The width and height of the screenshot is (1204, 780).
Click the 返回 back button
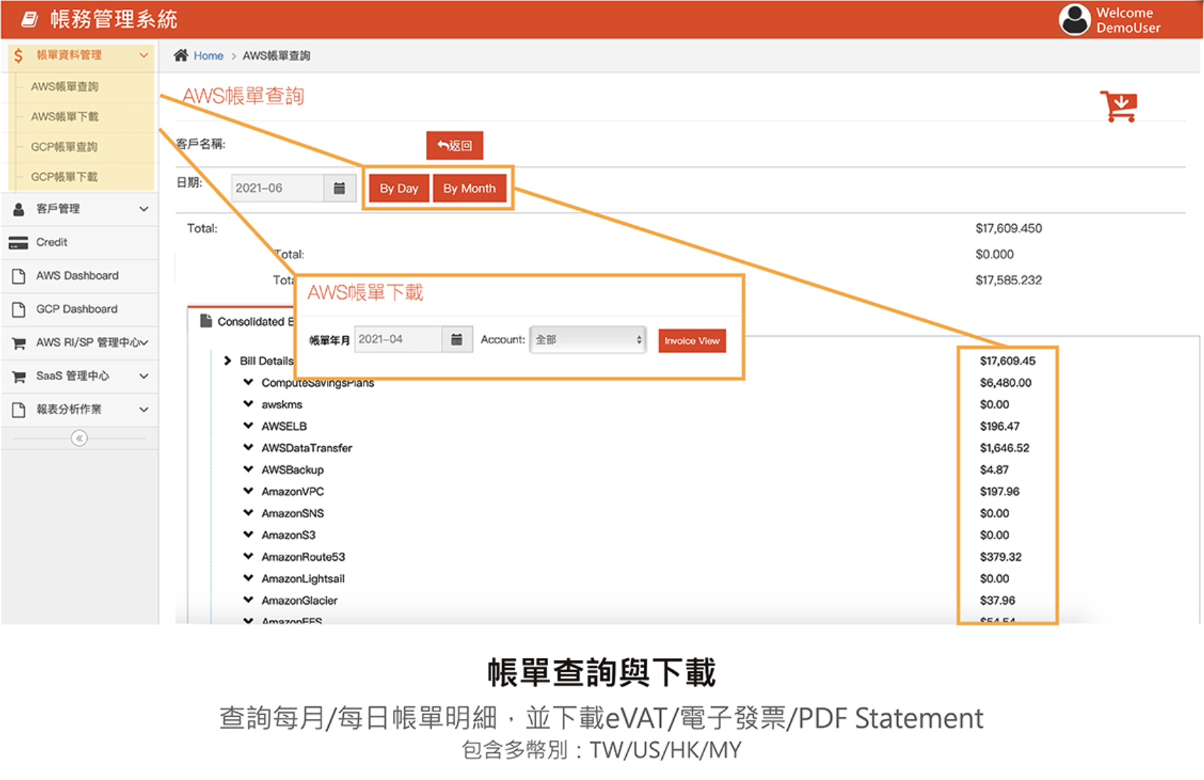pyautogui.click(x=455, y=145)
